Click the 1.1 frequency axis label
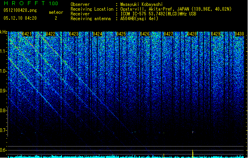Screen dimensions: 248x158 [x=3, y=51]
